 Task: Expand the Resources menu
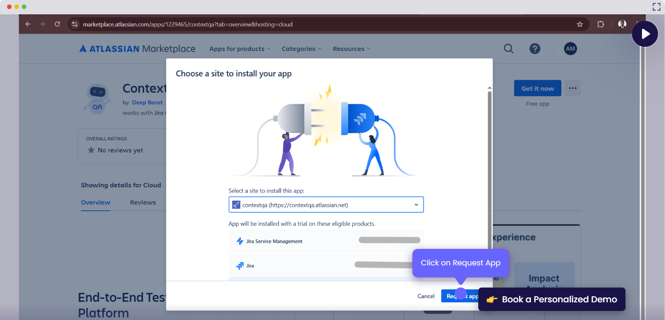pyautogui.click(x=351, y=49)
